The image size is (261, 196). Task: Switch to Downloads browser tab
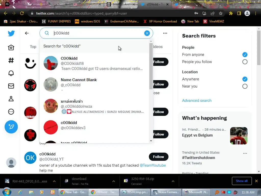pos(53,4)
